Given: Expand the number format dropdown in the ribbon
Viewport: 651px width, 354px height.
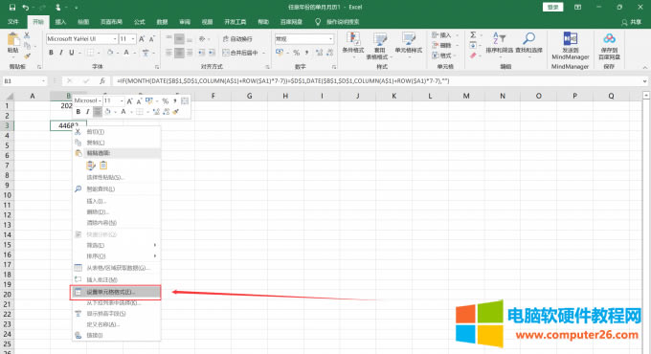Looking at the screenshot, I should 330,38.
